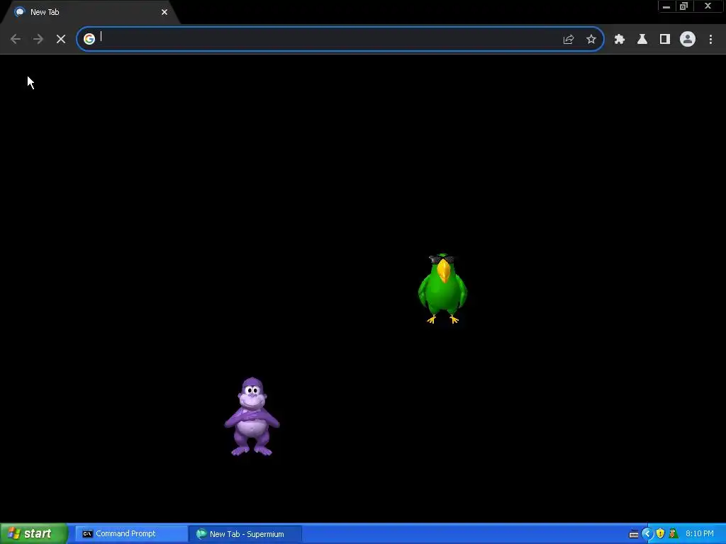Screen dimensions: 726x544
Task: Click the Google icon in address bar
Action: pos(89,39)
